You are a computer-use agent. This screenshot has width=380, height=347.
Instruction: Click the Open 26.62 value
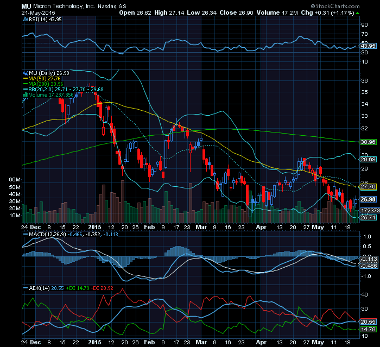(x=135, y=13)
